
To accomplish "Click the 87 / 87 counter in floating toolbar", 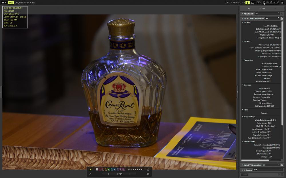I will 119,174.
